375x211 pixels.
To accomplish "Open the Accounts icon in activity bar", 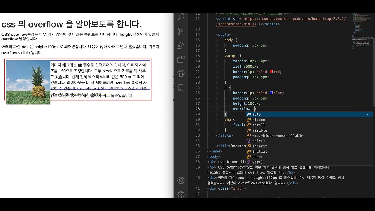I will (x=181, y=180).
